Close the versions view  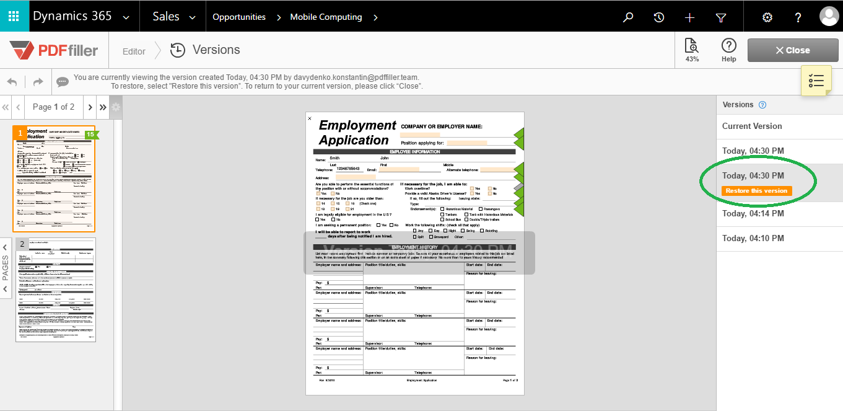(x=793, y=50)
